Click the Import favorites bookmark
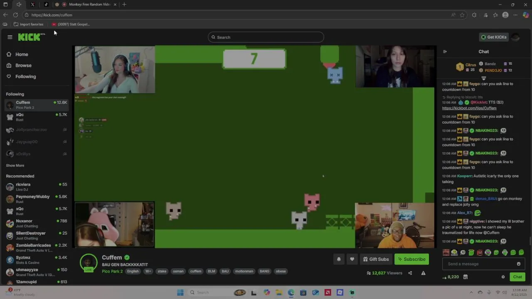 (x=28, y=24)
